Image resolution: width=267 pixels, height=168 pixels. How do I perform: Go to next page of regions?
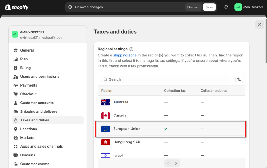[x=176, y=164]
